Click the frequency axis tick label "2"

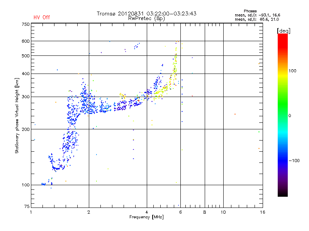point(89,212)
